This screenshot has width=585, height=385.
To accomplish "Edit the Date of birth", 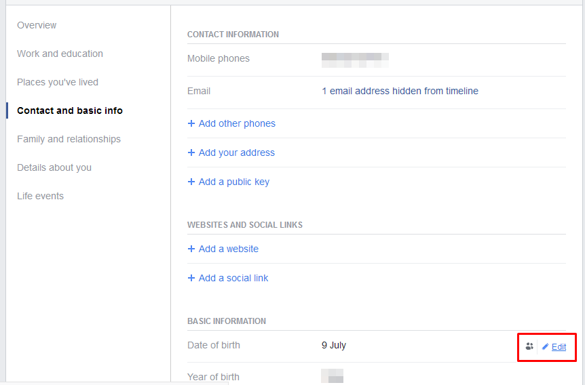I will pos(559,347).
